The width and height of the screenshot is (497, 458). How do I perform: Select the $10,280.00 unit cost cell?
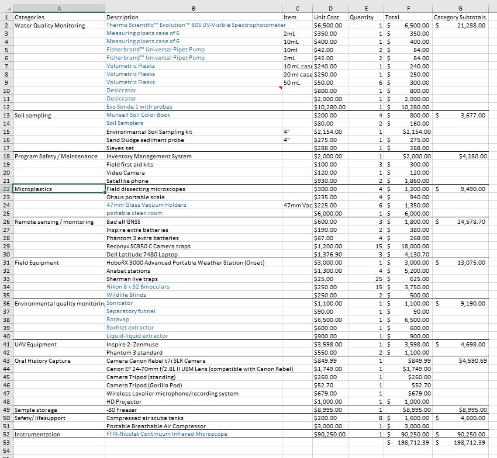330,107
